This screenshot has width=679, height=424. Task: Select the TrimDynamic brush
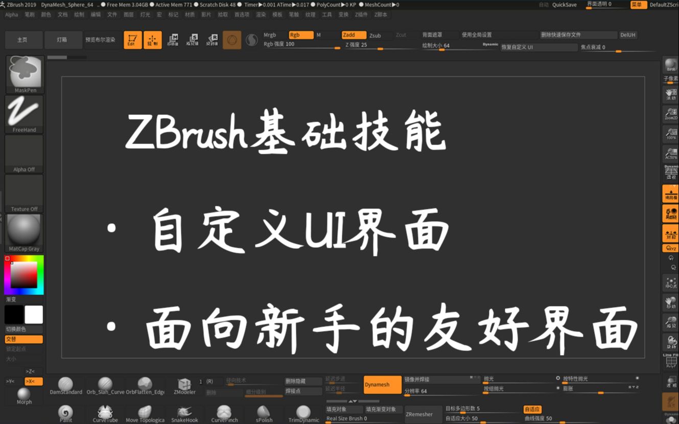[303, 414]
